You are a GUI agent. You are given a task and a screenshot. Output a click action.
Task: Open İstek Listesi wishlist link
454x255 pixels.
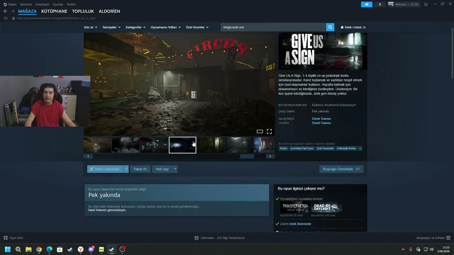click(353, 27)
